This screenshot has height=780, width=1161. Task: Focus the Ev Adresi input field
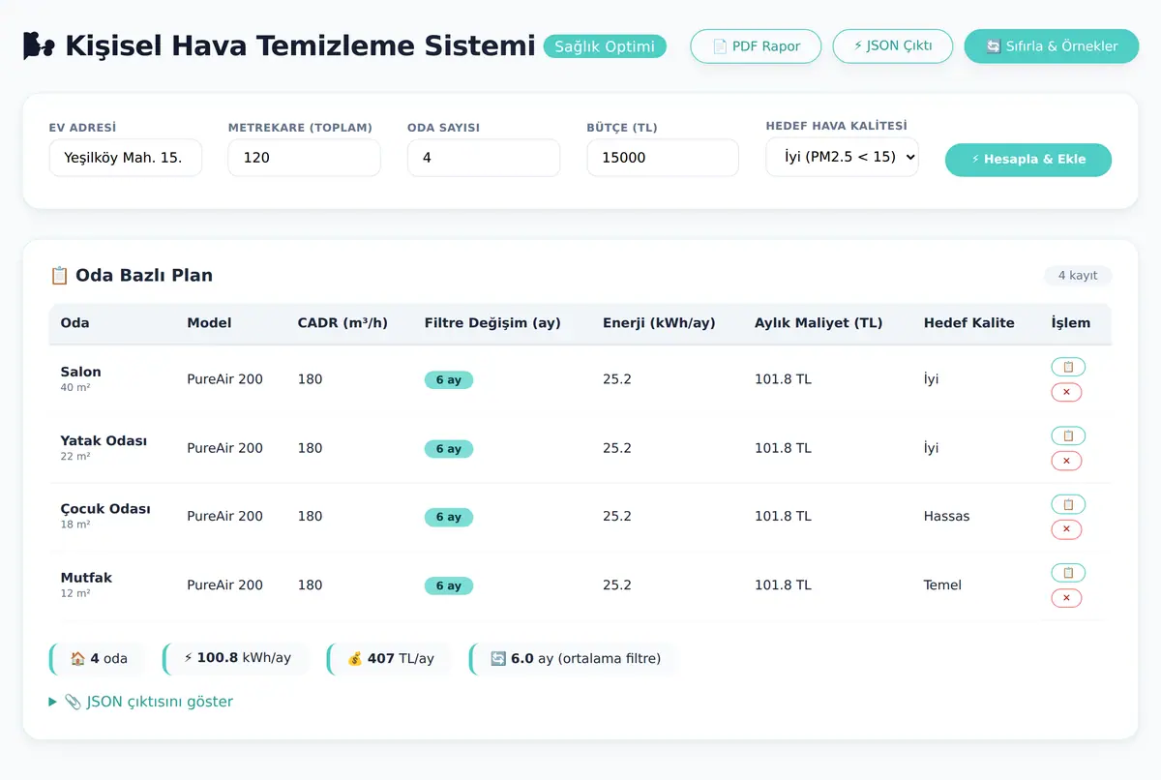[126, 158]
